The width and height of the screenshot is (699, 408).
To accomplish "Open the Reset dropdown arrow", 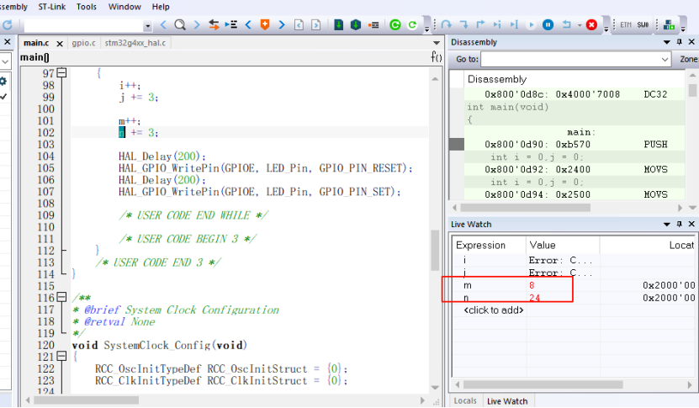I will point(579,25).
